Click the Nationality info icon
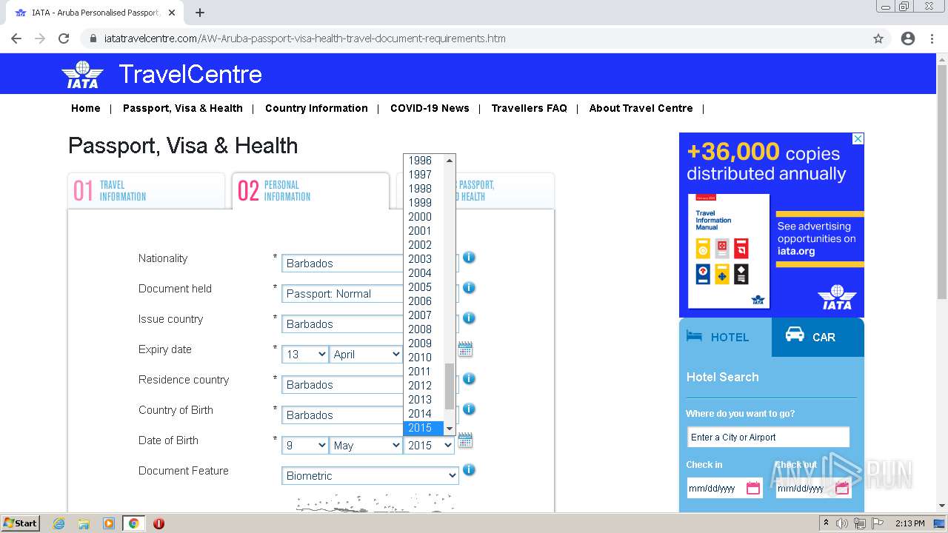948x533 pixels. pos(469,258)
